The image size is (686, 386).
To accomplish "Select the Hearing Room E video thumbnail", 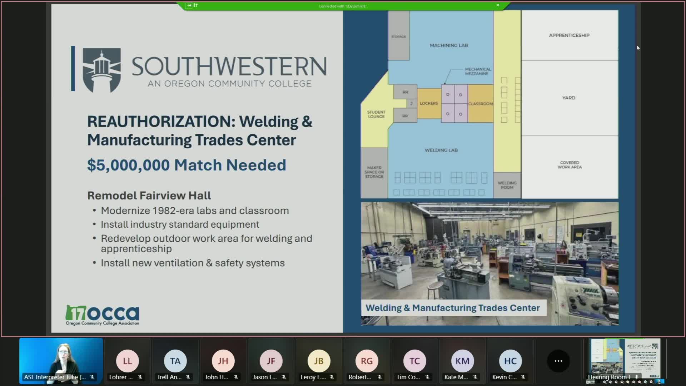I will 625,361.
